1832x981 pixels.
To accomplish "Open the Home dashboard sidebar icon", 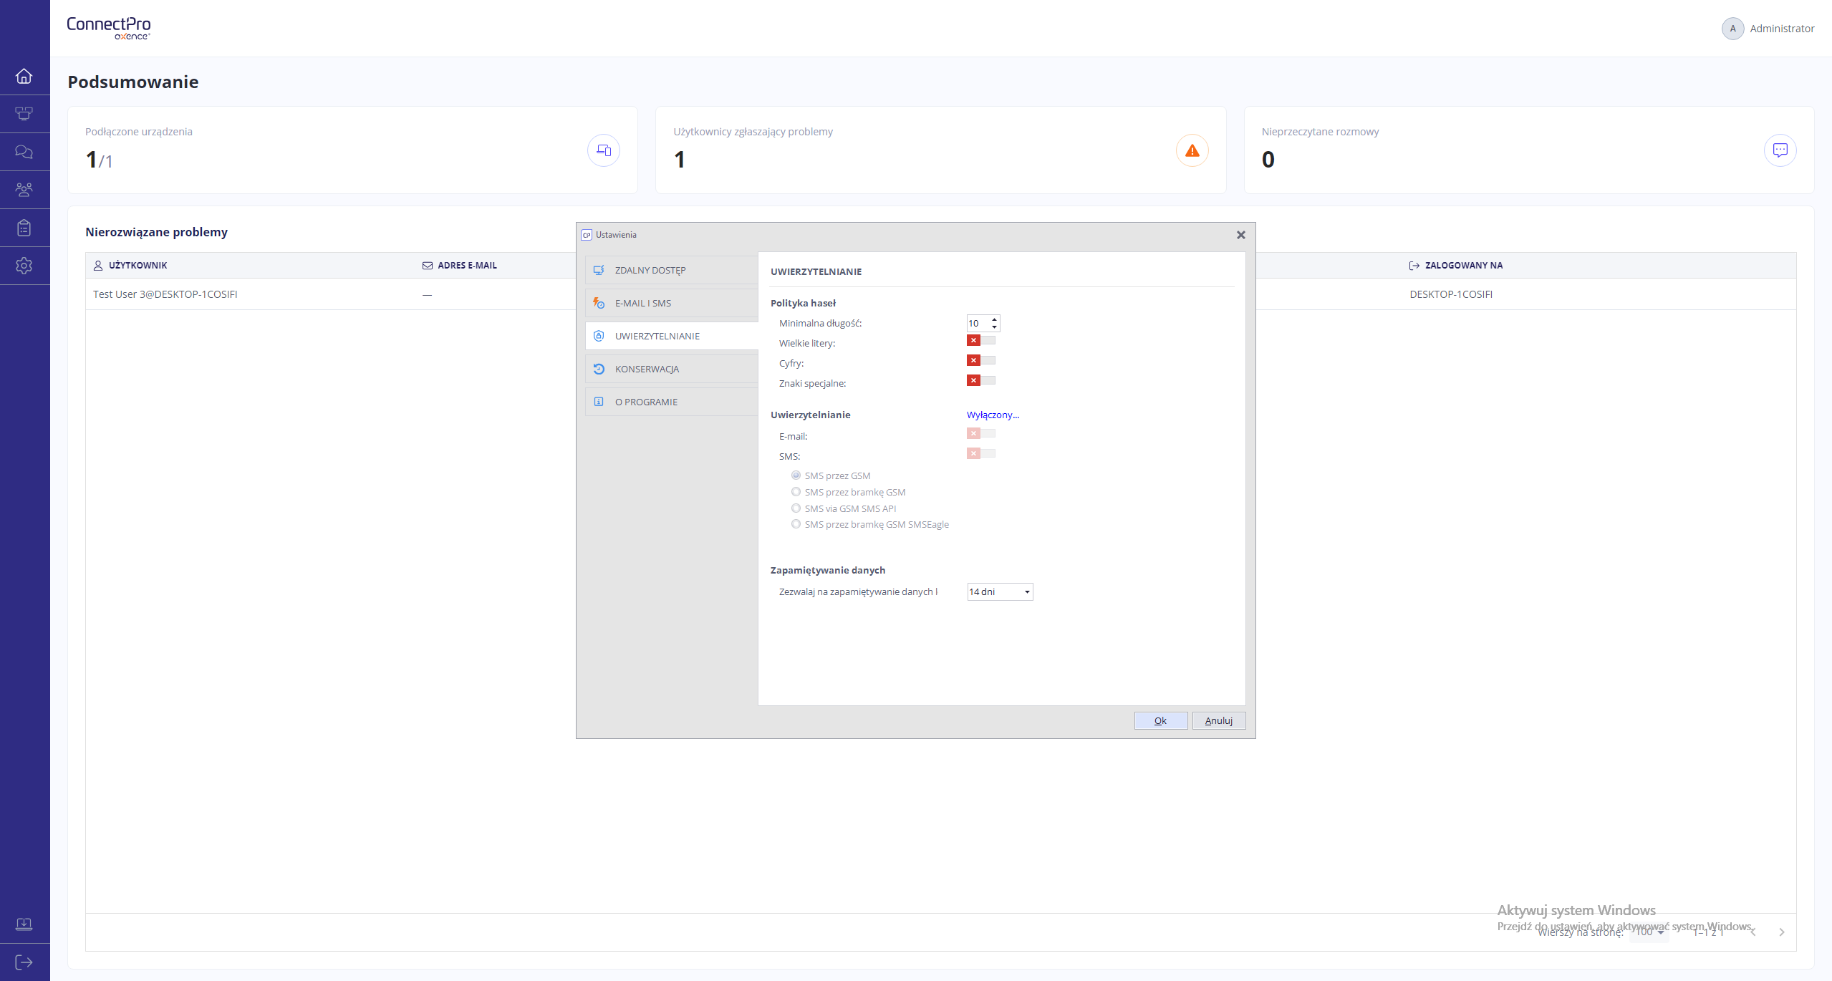I will [x=24, y=76].
